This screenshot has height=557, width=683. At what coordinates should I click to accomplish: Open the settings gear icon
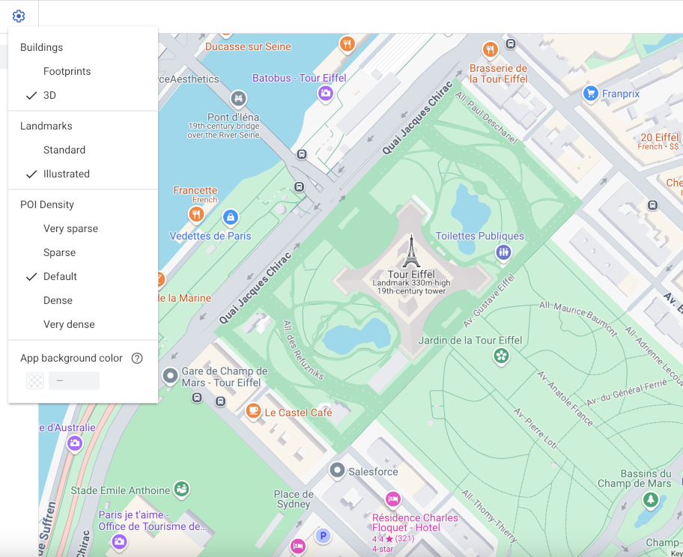[x=19, y=16]
